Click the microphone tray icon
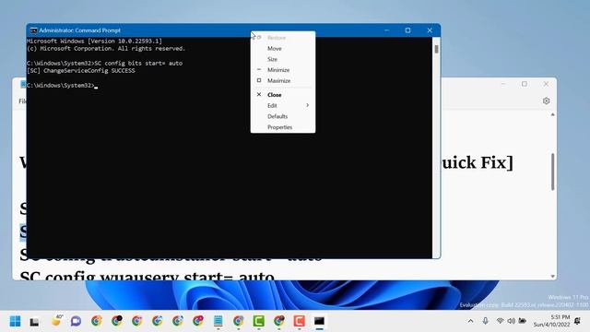Viewport: 590px width, 332px height. pyautogui.click(x=486, y=321)
